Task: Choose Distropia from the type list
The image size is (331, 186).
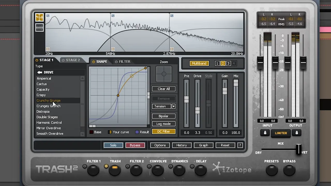Action: click(43, 112)
